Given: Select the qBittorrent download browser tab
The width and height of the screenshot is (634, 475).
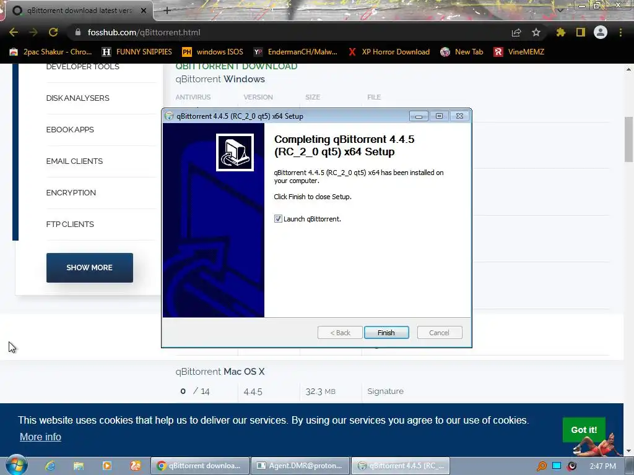Looking at the screenshot, I should tap(79, 11).
